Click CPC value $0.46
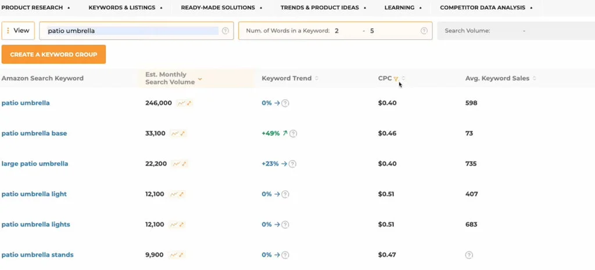Viewport: 595px width, 270px height. [x=388, y=133]
